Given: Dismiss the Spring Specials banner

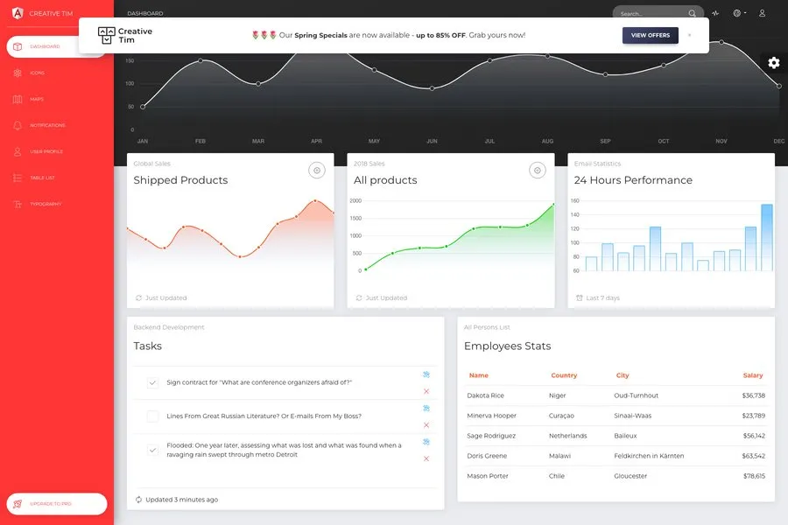Looking at the screenshot, I should pos(689,35).
